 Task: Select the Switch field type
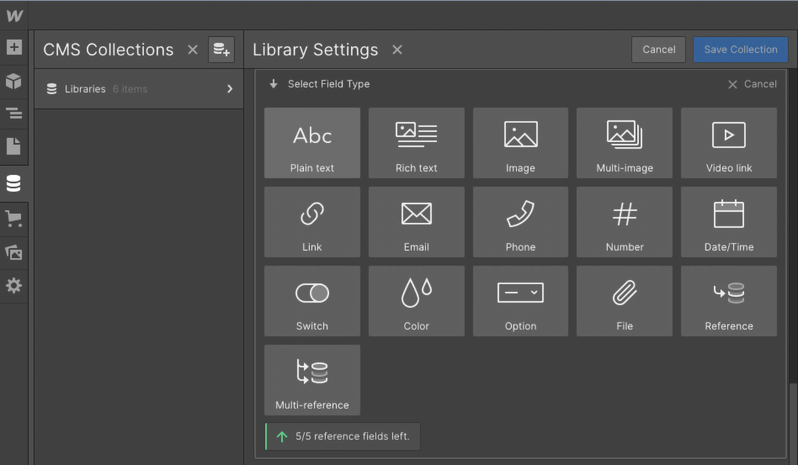point(312,300)
